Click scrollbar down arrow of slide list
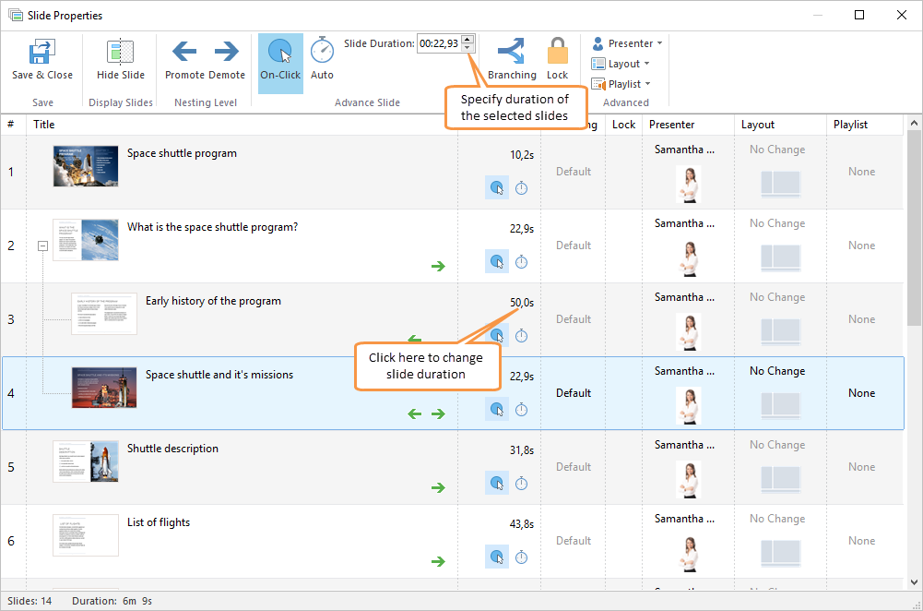 tap(914, 582)
